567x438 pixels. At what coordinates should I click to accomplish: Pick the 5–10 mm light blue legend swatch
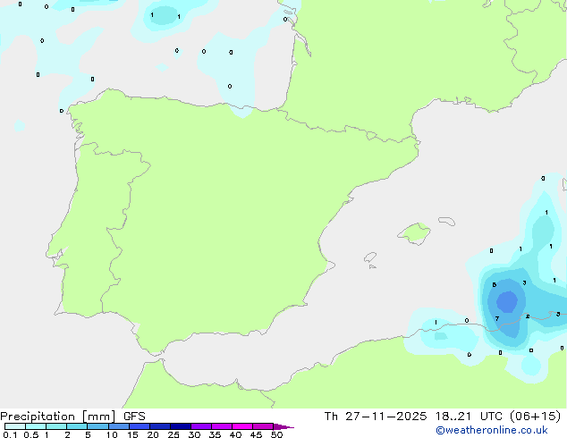tap(97, 426)
